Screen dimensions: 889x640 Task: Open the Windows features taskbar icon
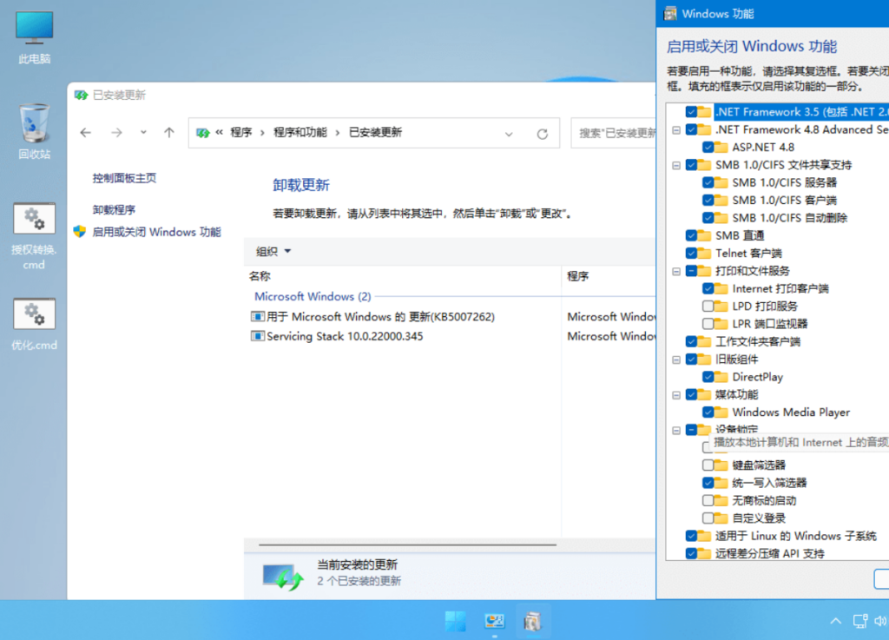[x=532, y=621]
